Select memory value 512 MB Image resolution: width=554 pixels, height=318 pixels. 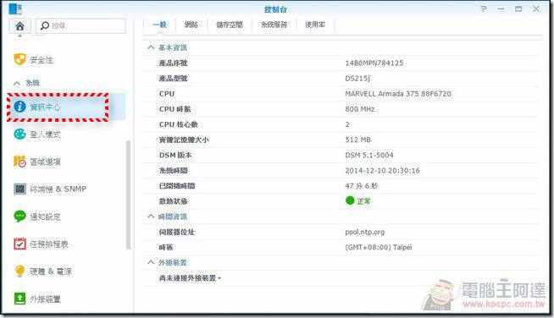358,140
